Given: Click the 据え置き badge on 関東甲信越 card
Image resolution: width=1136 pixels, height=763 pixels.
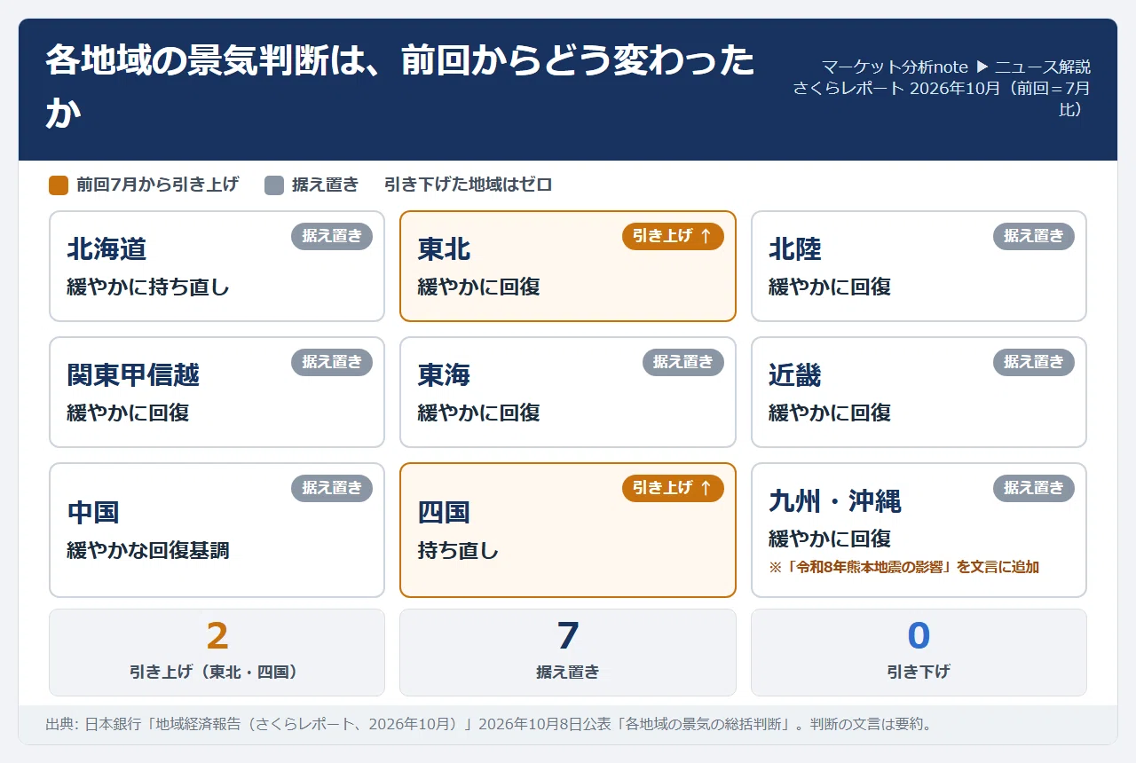Looking at the screenshot, I should coord(332,362).
